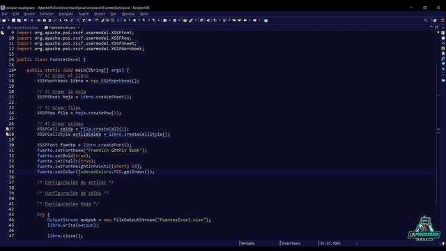Collapse the main method fold at line 16

tap(15, 70)
